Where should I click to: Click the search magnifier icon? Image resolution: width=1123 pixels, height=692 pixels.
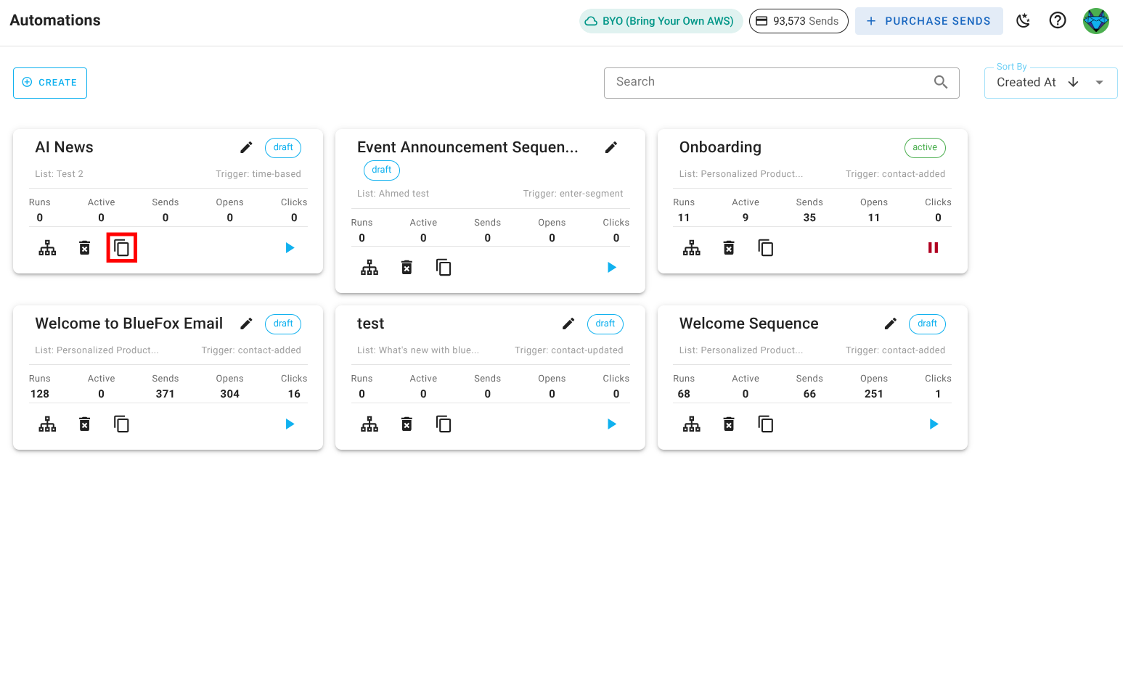pos(941,83)
